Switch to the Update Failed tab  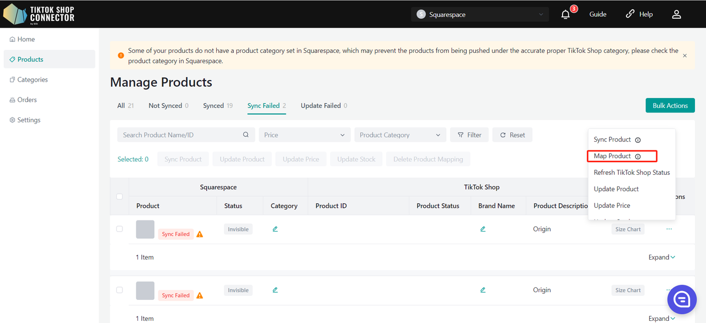tap(324, 105)
